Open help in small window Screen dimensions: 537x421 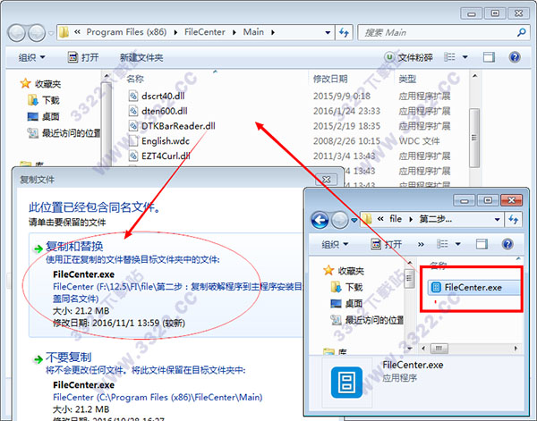[x=507, y=244]
